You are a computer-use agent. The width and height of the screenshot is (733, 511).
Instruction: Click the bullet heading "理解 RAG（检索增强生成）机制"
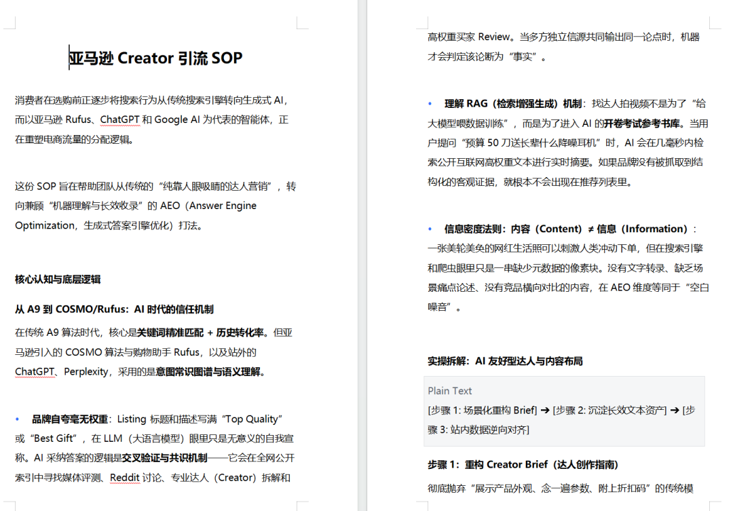(513, 104)
